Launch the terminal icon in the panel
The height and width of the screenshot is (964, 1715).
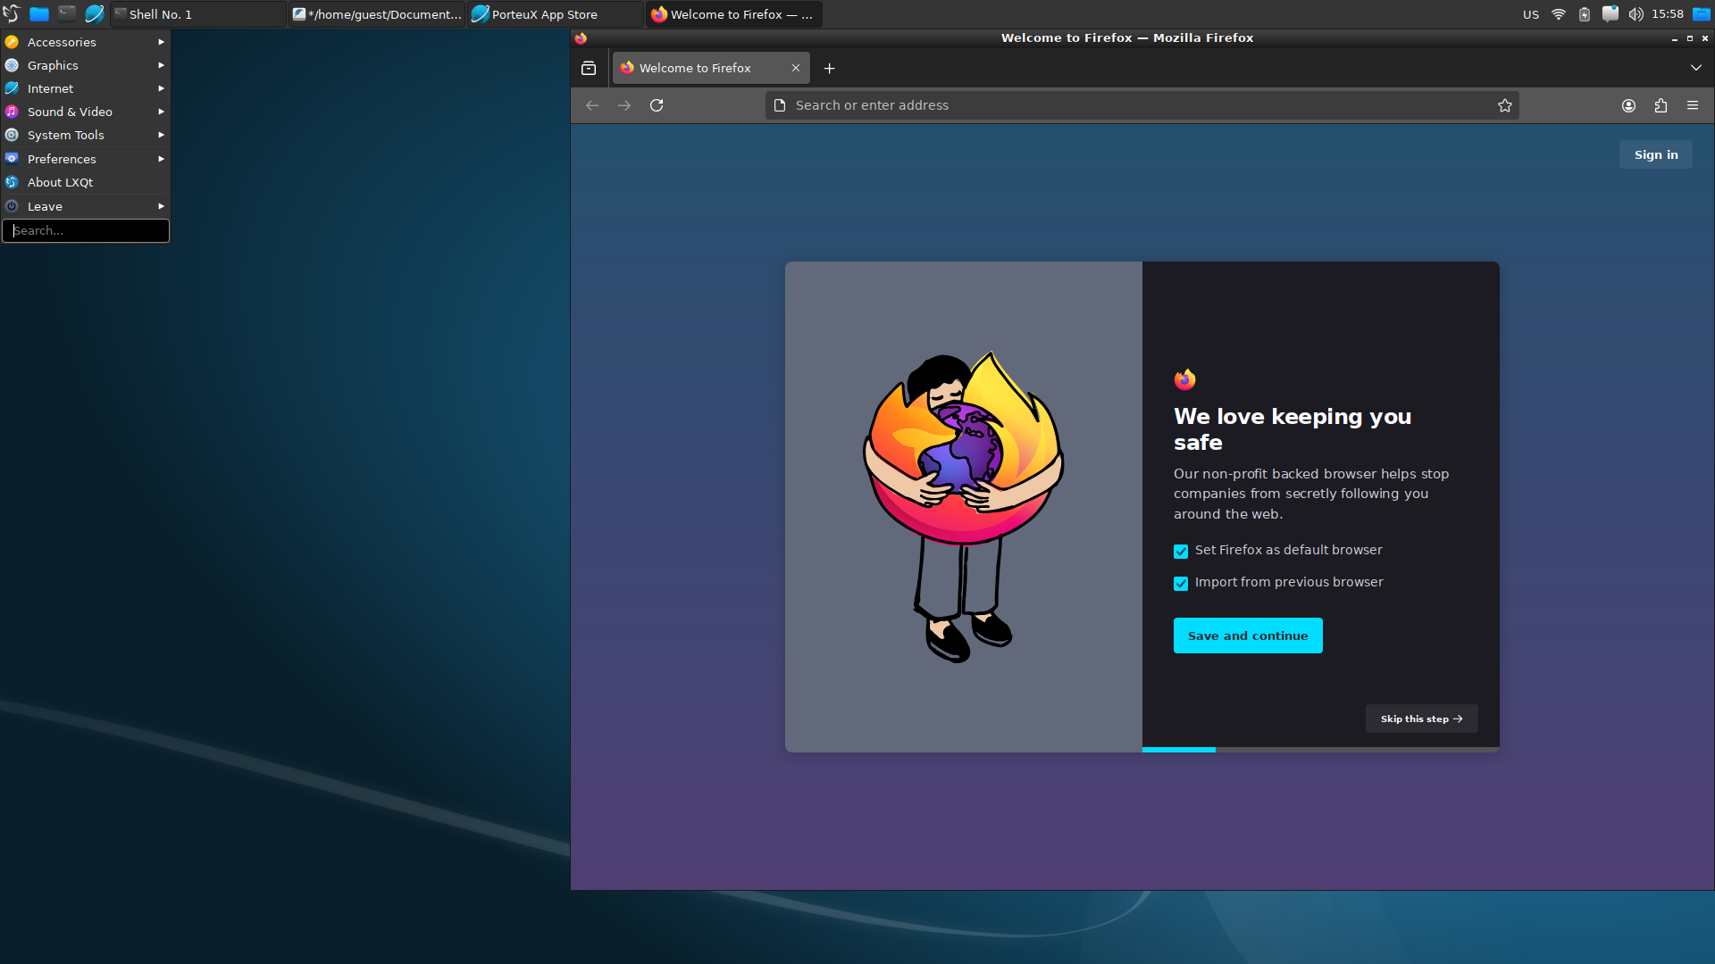coord(67,13)
